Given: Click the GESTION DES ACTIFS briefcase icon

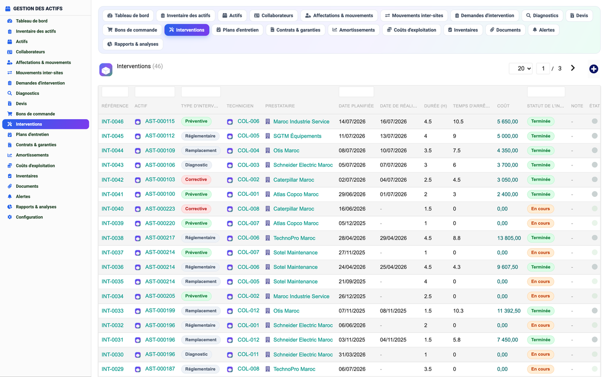Looking at the screenshot, I should (8, 9).
